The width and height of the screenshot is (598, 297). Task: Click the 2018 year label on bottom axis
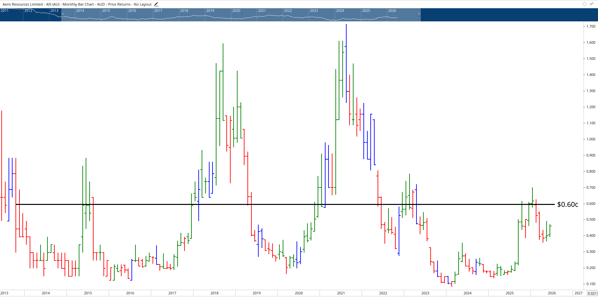coord(214,293)
